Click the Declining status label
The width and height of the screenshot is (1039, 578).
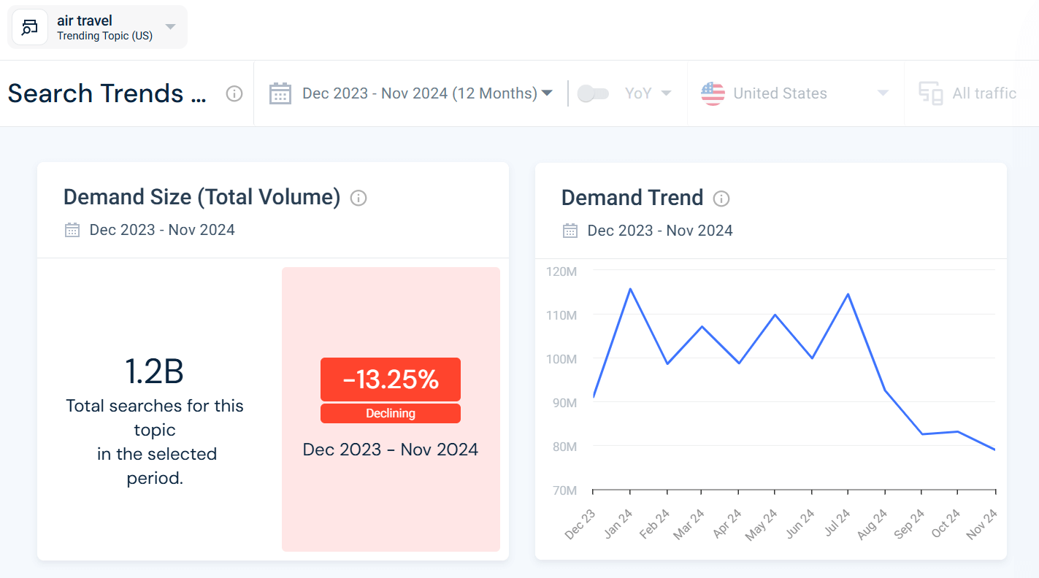point(390,413)
